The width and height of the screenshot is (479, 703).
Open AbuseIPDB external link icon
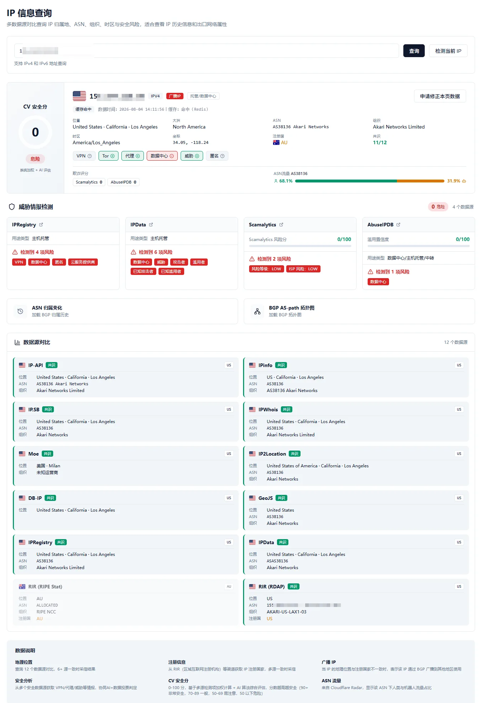point(398,225)
